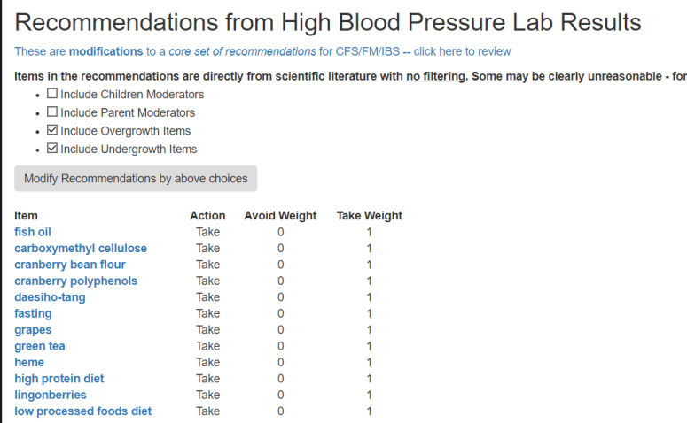Enable Include Children Moderators checkbox

click(x=52, y=94)
